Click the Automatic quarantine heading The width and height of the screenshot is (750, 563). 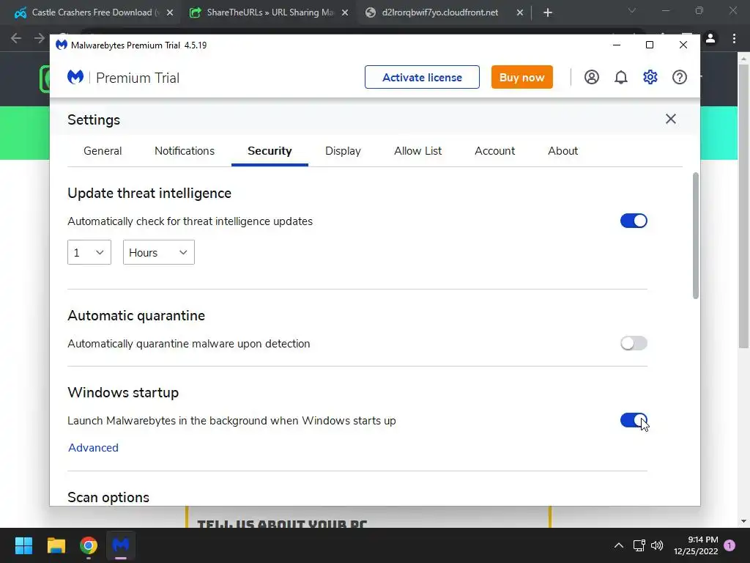[x=136, y=315]
